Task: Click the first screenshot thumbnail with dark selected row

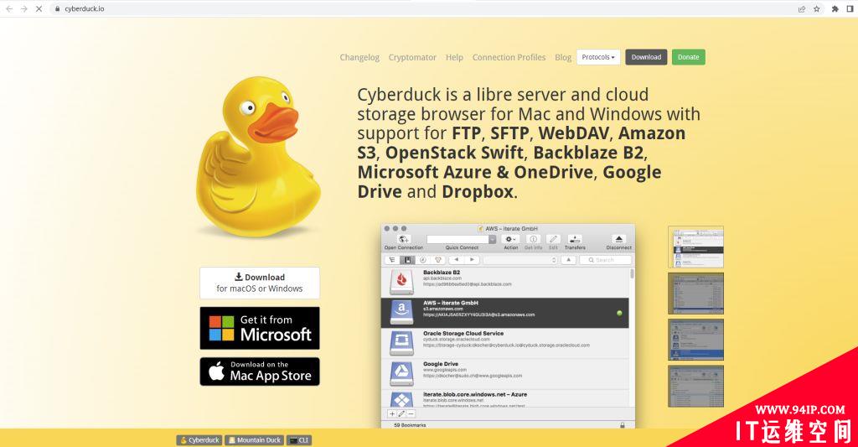Action: tap(695, 247)
